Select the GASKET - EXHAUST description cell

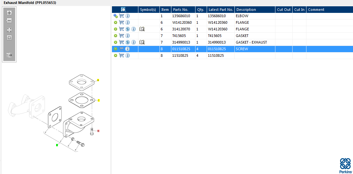[255, 42]
